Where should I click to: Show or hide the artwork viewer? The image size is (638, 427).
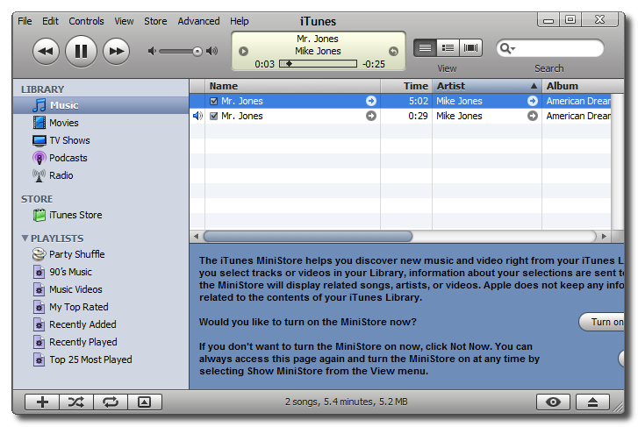click(145, 402)
